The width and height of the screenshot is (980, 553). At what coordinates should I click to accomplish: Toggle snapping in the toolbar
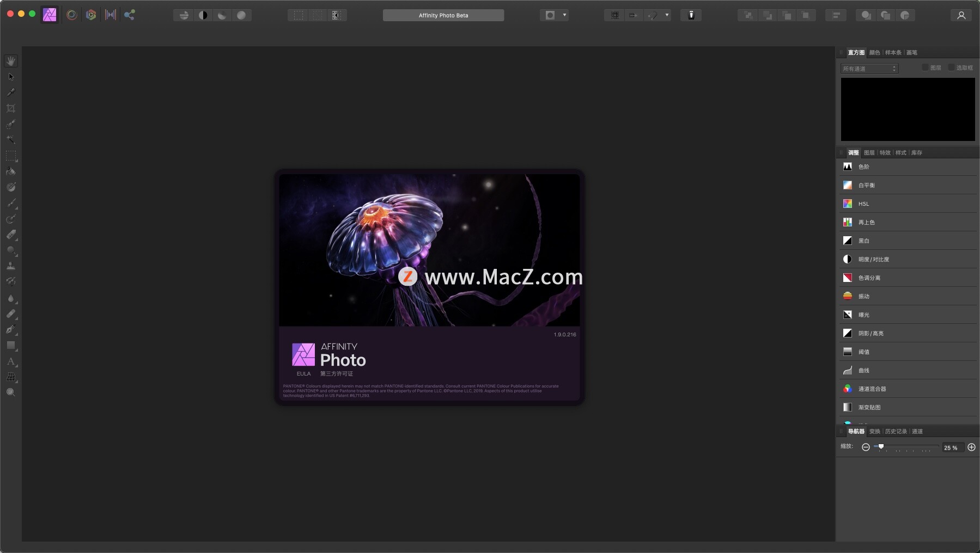[x=653, y=15]
